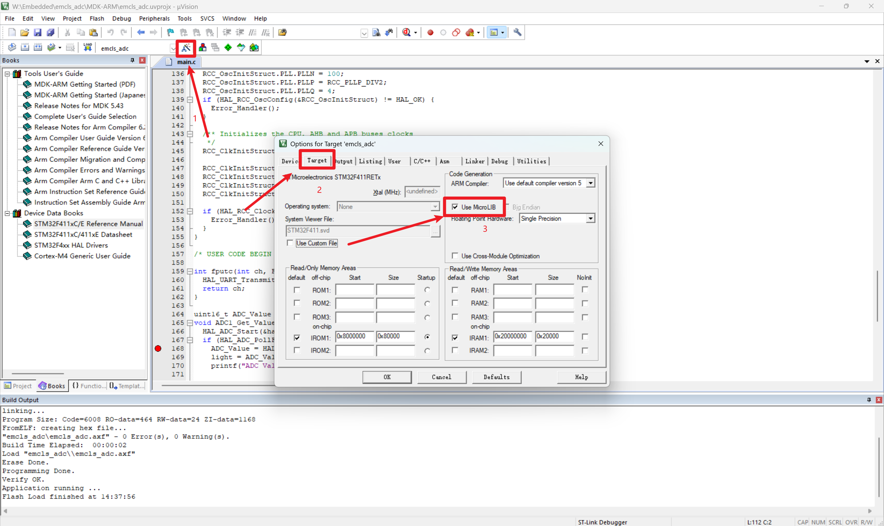Rebuild all target files via toolbar
884x526 pixels.
38,48
